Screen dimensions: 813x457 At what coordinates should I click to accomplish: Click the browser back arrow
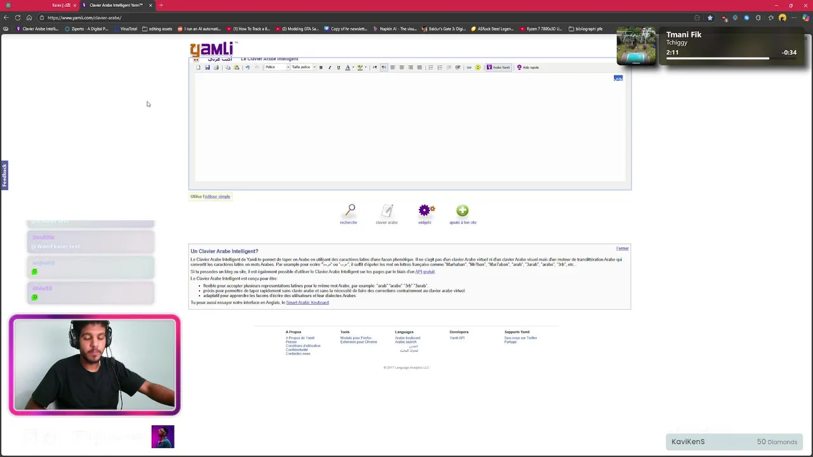[x=6, y=18]
